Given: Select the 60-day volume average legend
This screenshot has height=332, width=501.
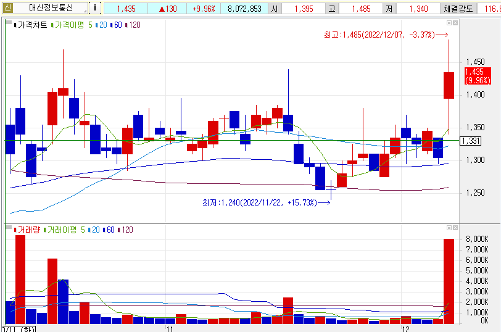Looking at the screenshot, I should pyautogui.click(x=109, y=230).
